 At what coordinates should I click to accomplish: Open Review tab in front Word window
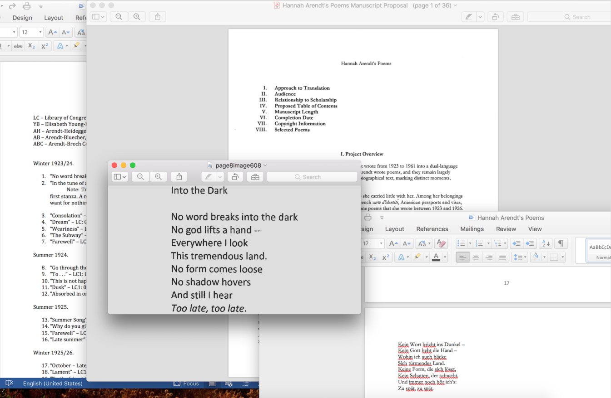[x=506, y=229]
